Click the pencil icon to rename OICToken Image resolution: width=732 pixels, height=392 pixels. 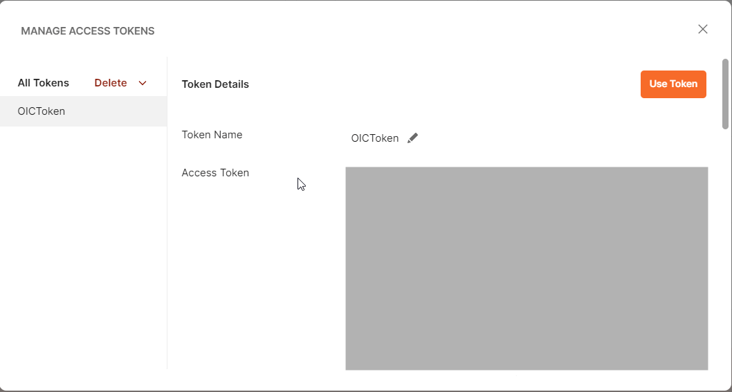412,138
